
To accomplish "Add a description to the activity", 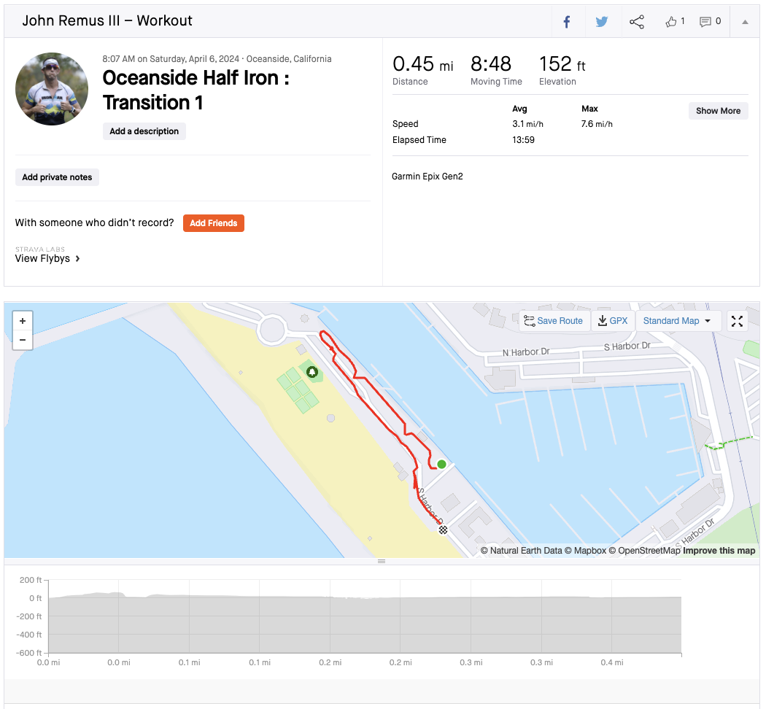I will tap(144, 131).
